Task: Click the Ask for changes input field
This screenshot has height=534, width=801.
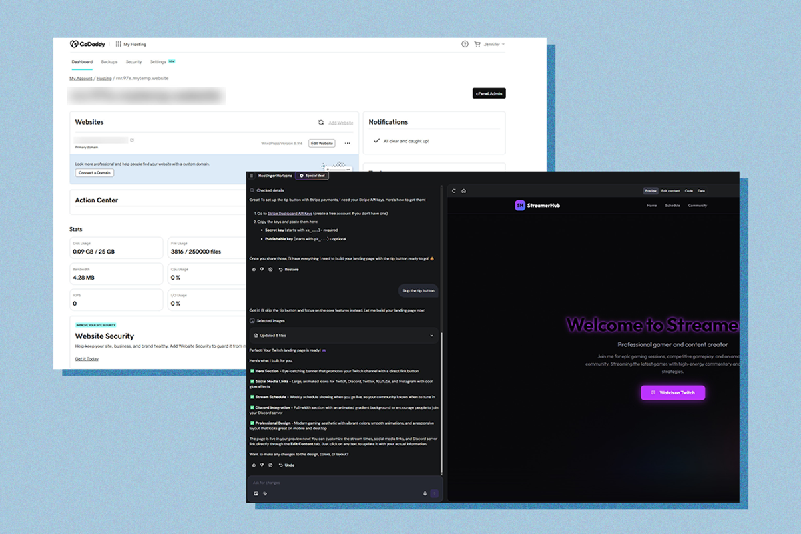Action: (344, 482)
